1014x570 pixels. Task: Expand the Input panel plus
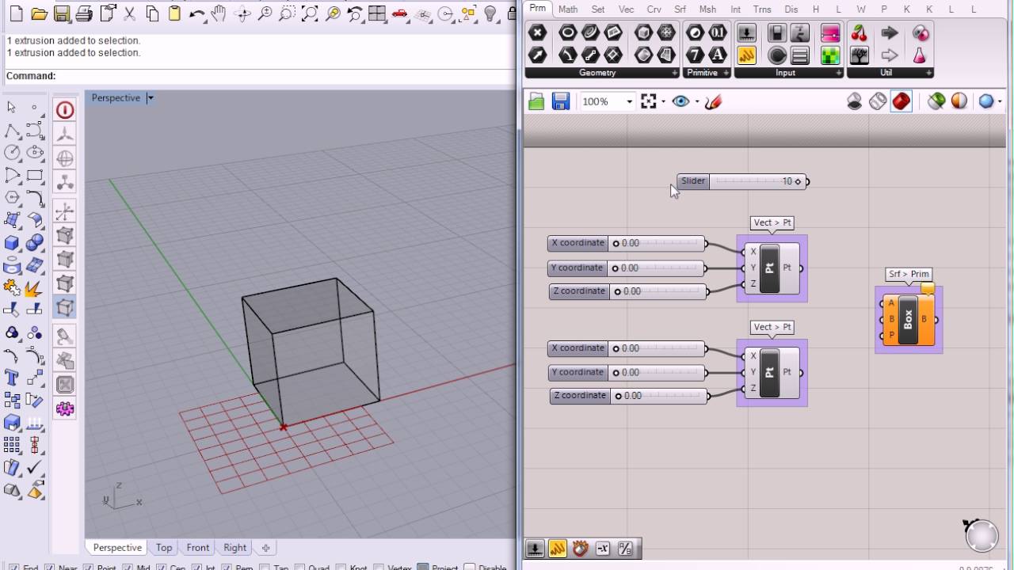coord(839,73)
